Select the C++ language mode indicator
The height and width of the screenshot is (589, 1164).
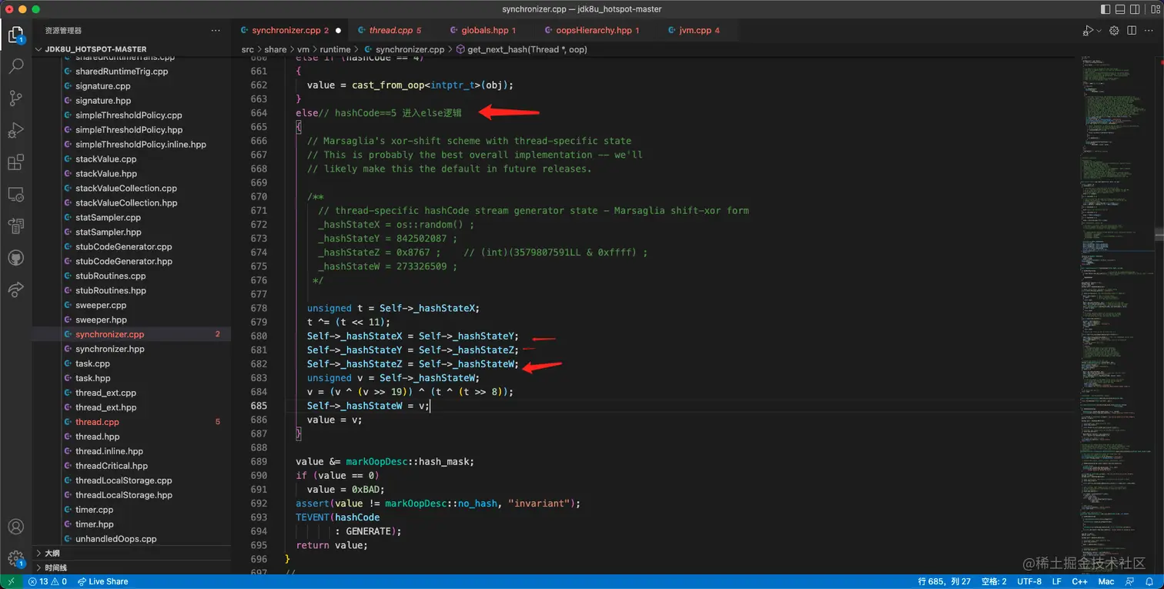point(1079,581)
